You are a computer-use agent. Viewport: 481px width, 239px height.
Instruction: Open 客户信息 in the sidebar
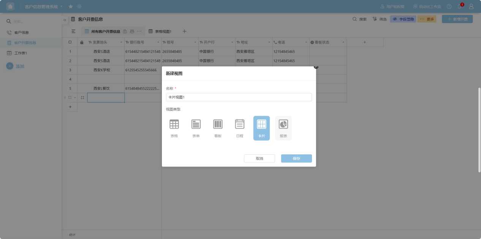click(21, 33)
